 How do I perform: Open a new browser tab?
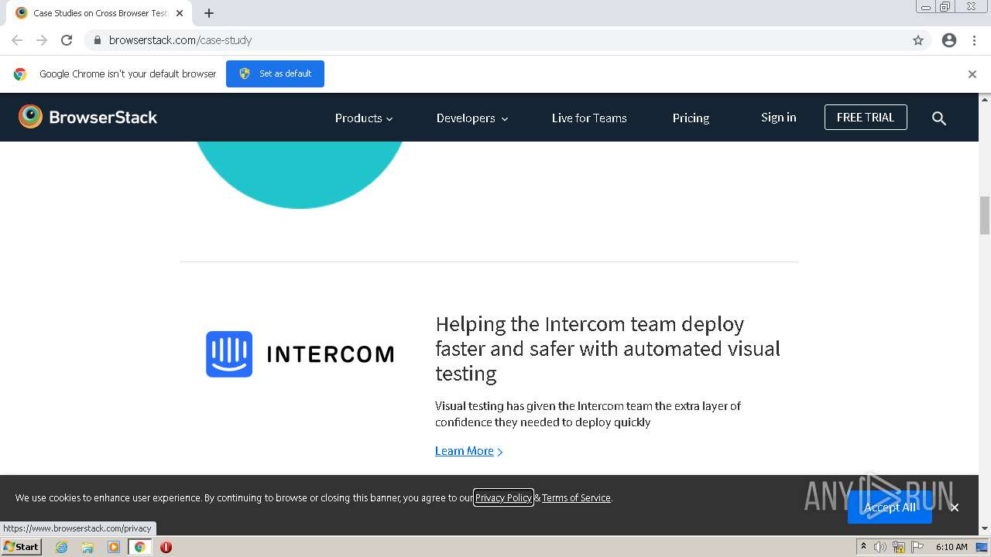[x=209, y=13]
